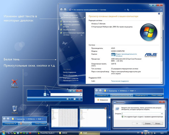Click the red quick launch icon
169x135 pixels.
point(30,133)
